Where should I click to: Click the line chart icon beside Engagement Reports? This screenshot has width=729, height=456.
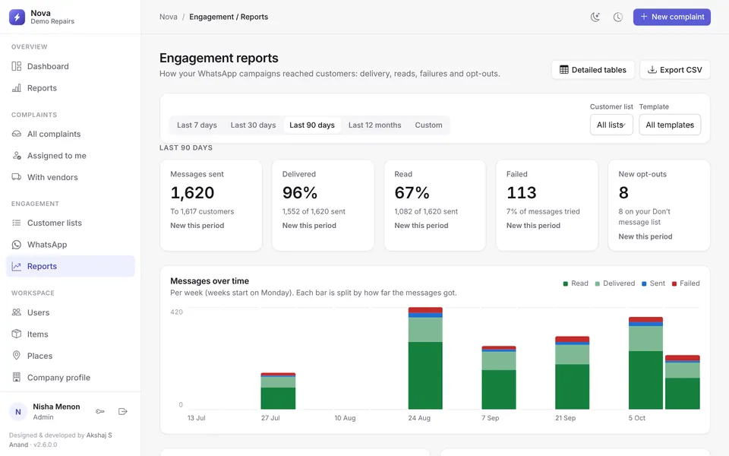pyautogui.click(x=16, y=266)
